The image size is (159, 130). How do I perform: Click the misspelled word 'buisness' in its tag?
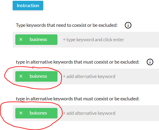[x=38, y=76]
